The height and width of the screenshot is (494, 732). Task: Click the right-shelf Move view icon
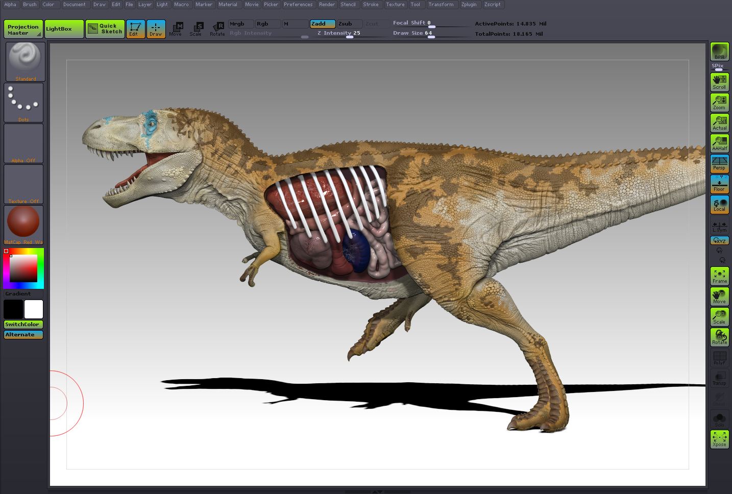click(719, 297)
